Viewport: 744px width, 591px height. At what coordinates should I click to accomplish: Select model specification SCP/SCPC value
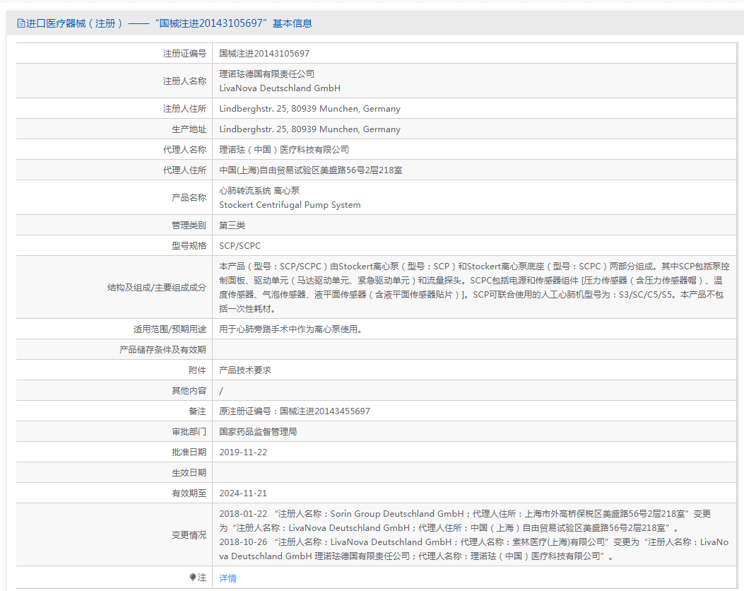pyautogui.click(x=240, y=246)
